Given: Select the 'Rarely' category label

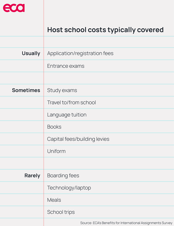Looking at the screenshot, I should pyautogui.click(x=32, y=176).
